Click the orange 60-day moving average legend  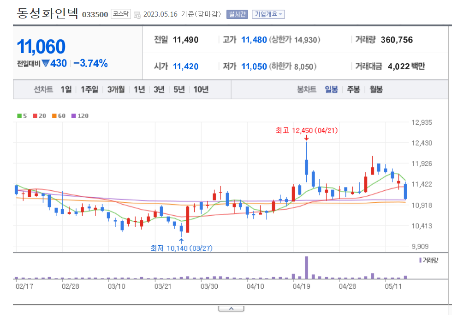[x=59, y=116]
